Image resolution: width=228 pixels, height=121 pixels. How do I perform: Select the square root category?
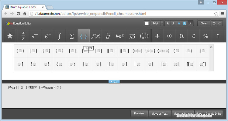click(x=35, y=36)
